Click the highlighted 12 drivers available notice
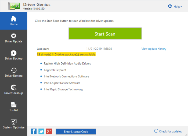Image resolution: width=188 pixels, height=136 pixels. (x=66, y=54)
